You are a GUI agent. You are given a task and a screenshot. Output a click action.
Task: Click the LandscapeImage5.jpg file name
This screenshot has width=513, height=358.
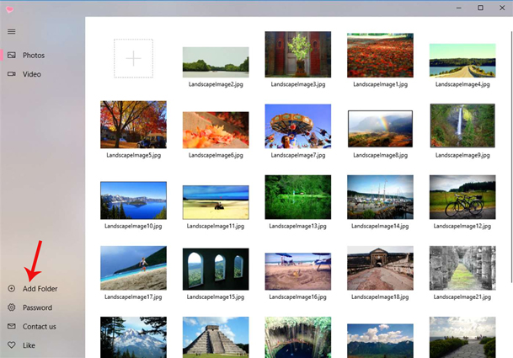point(133,155)
